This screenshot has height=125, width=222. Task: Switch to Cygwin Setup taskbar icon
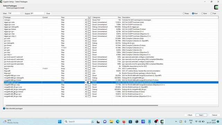(x=162, y=122)
